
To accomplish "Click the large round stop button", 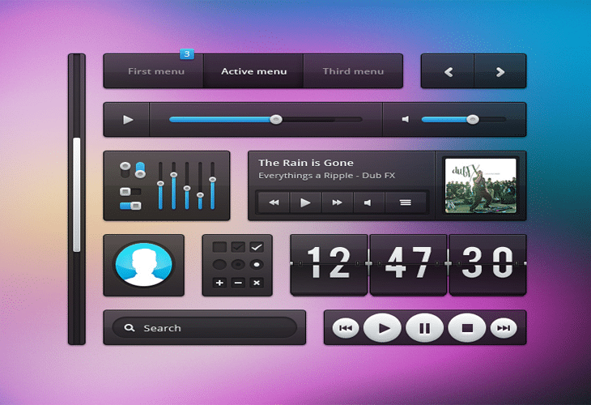I will click(x=467, y=328).
